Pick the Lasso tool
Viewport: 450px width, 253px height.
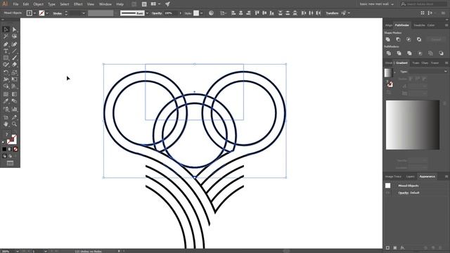[x=14, y=37]
